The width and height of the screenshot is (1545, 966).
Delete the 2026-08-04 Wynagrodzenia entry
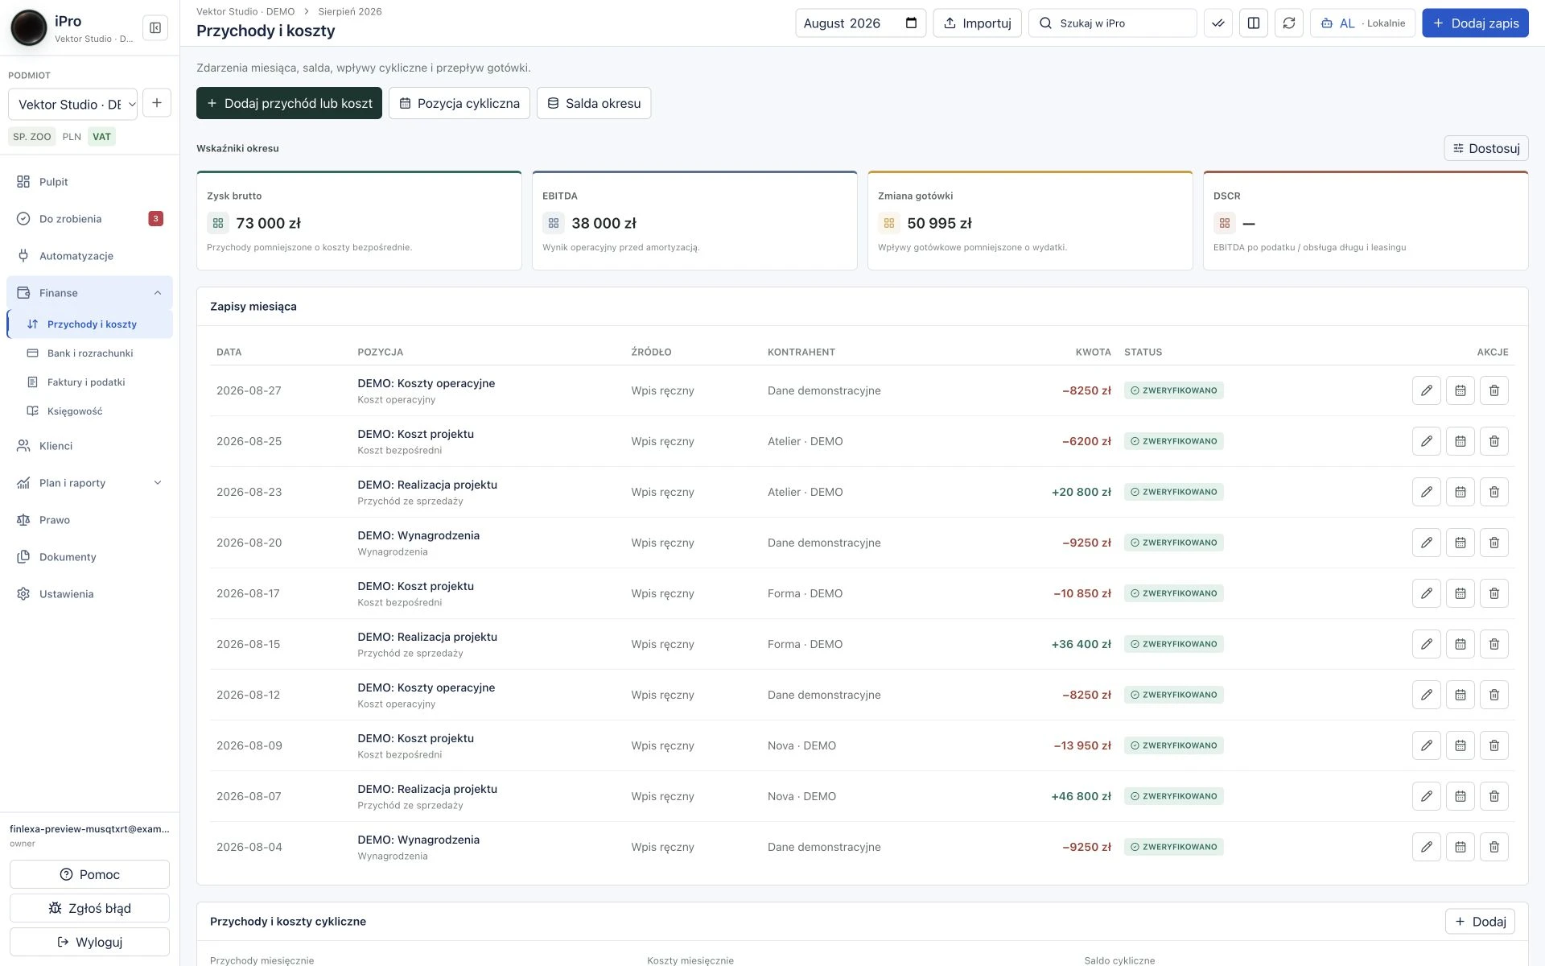click(x=1494, y=847)
